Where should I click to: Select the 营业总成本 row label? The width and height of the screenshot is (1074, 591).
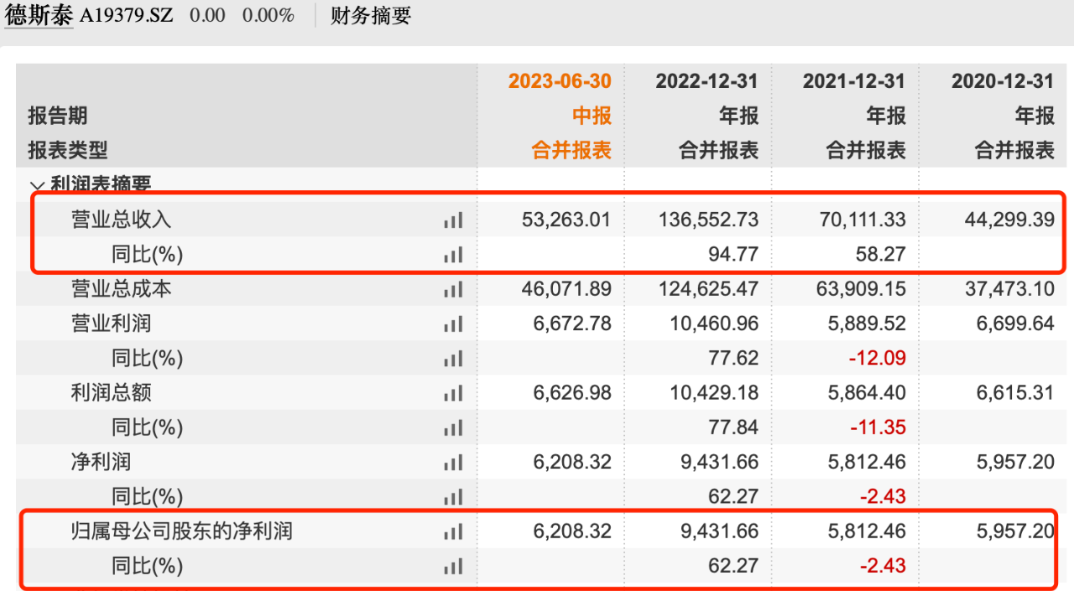pyautogui.click(x=122, y=289)
